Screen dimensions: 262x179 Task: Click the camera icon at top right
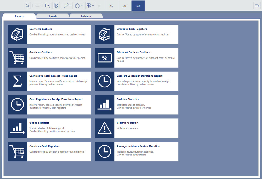click(x=257, y=6)
